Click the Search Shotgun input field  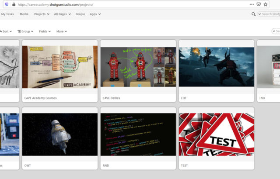click(x=270, y=14)
